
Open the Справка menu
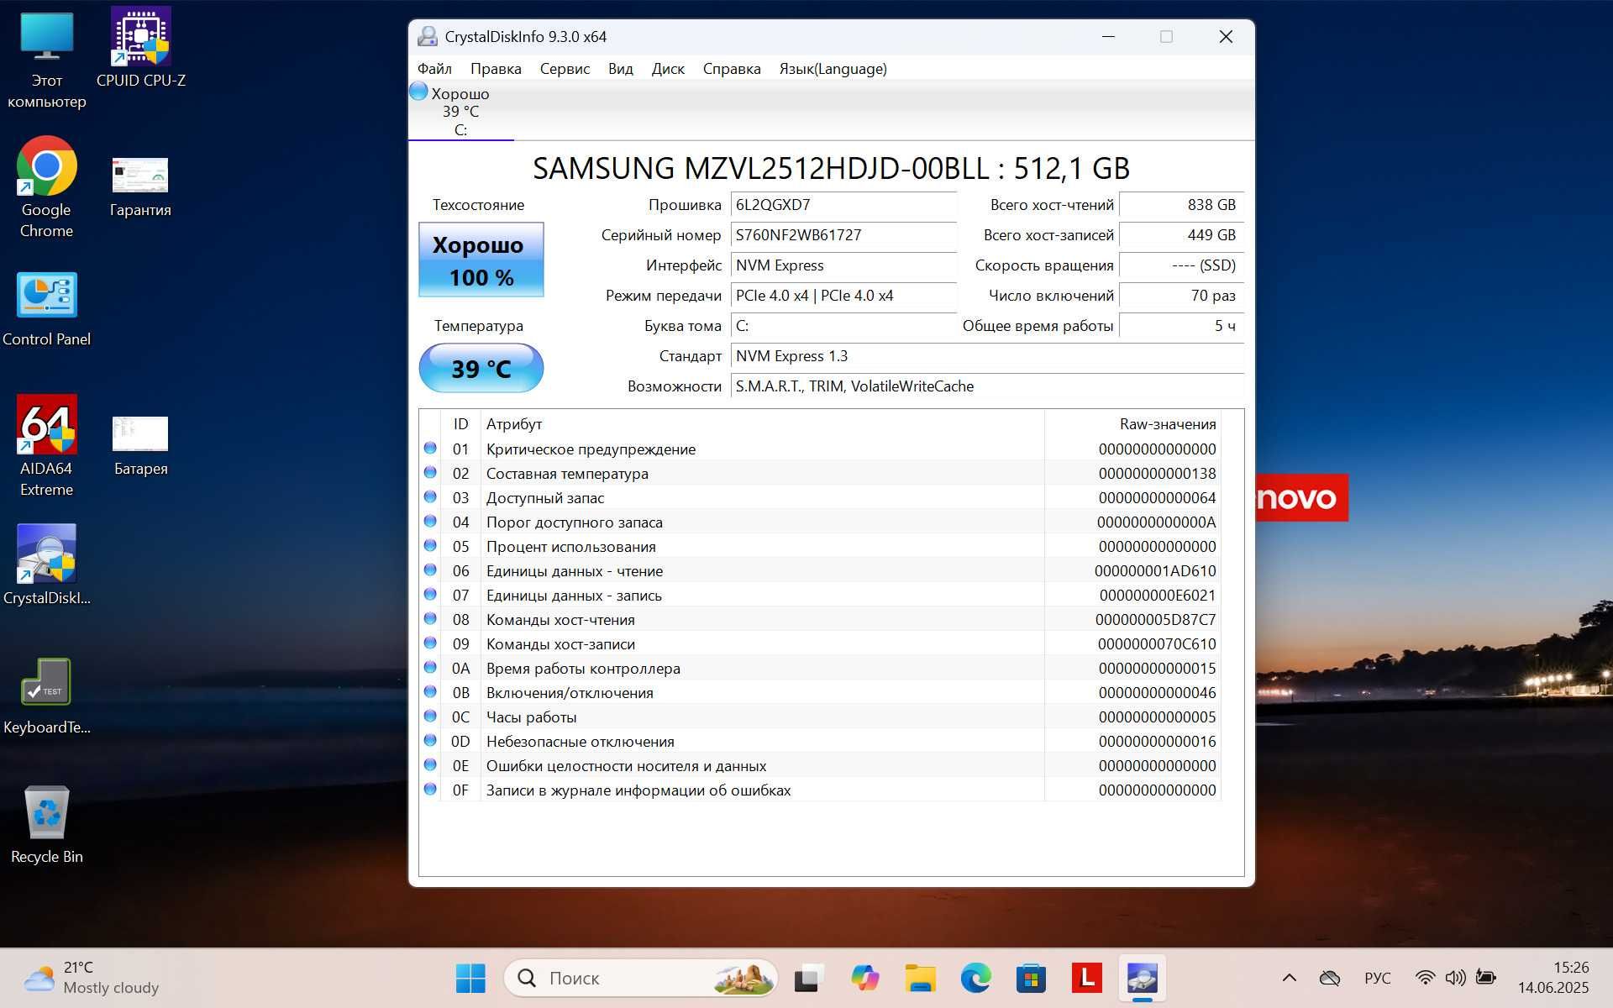coord(732,69)
